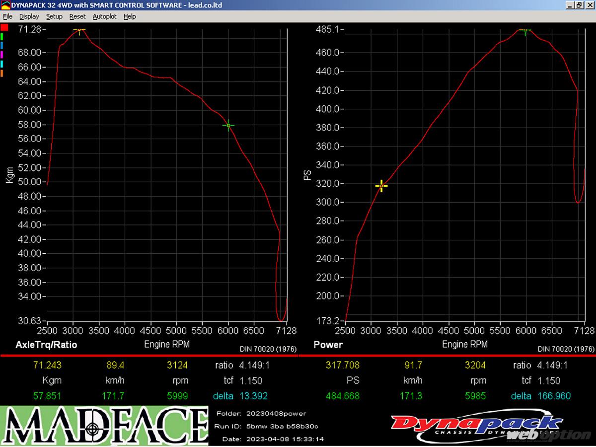This screenshot has height=447, width=596.
Task: Click yellow crosshair marker on power curve
Action: pos(381,186)
